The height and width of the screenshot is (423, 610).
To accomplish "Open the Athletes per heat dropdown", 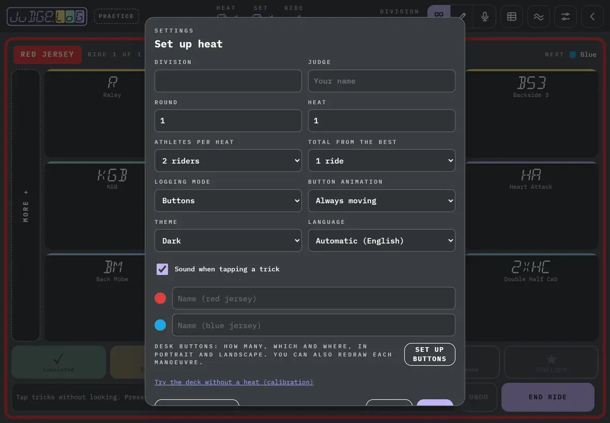I will pyautogui.click(x=228, y=160).
